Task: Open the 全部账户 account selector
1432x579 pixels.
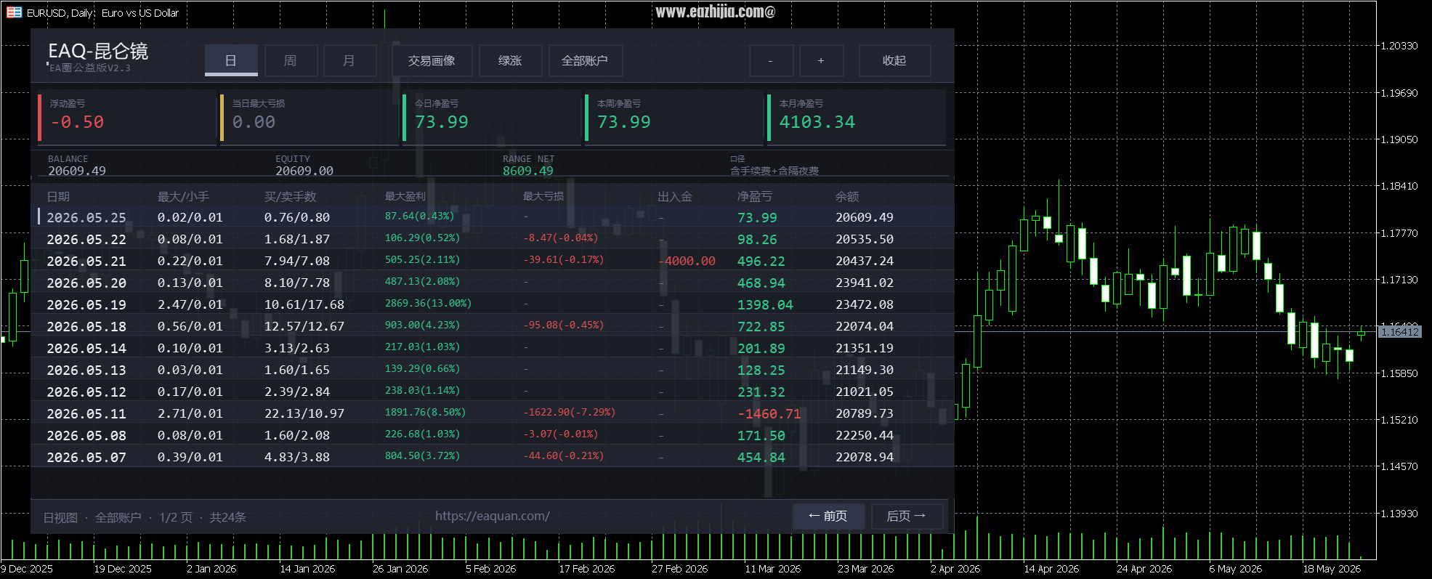Action: click(585, 60)
